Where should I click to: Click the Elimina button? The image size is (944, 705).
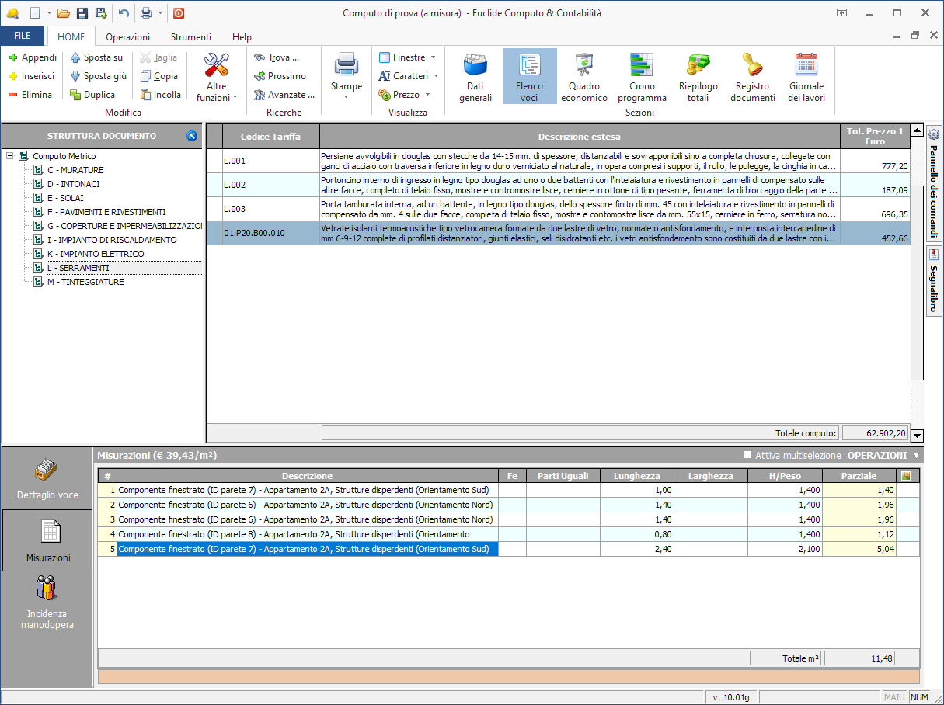(x=30, y=95)
